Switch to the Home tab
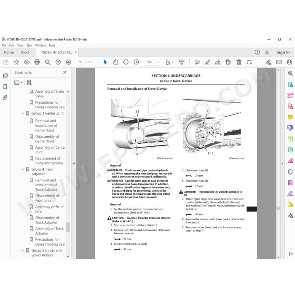The width and height of the screenshot is (295, 295). tap(9, 52)
